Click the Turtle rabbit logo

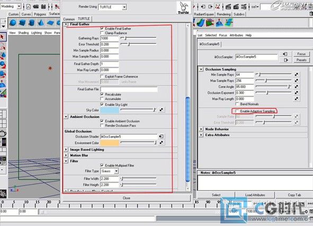tap(183, 7)
